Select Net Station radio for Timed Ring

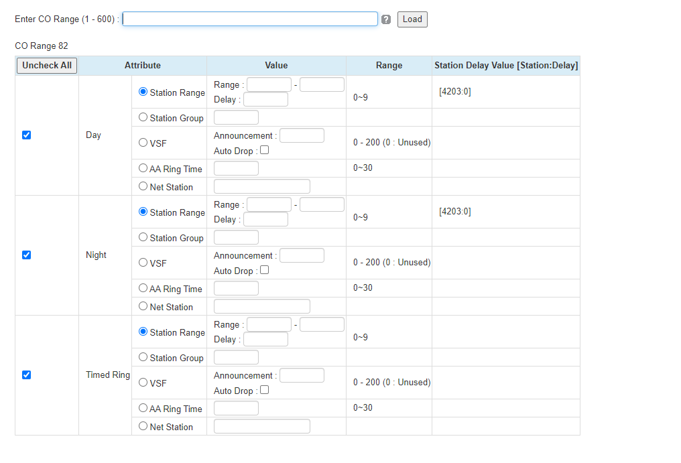pyautogui.click(x=143, y=426)
